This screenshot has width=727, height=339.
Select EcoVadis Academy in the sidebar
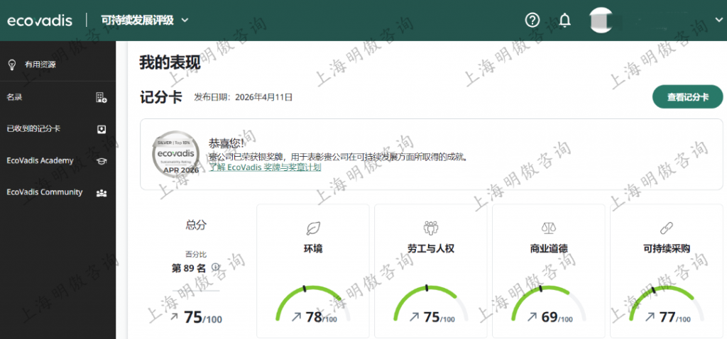pyautogui.click(x=40, y=161)
